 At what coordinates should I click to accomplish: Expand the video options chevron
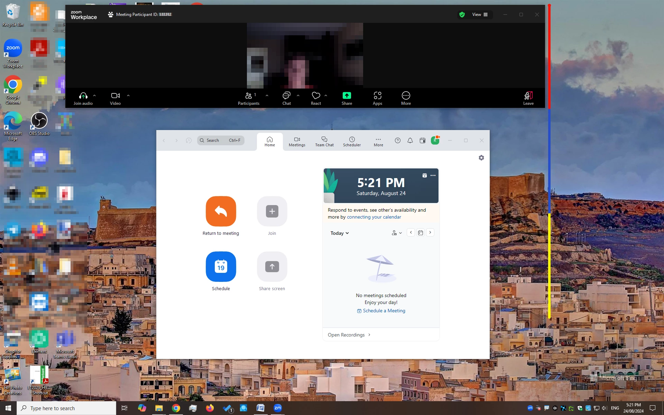pos(128,95)
